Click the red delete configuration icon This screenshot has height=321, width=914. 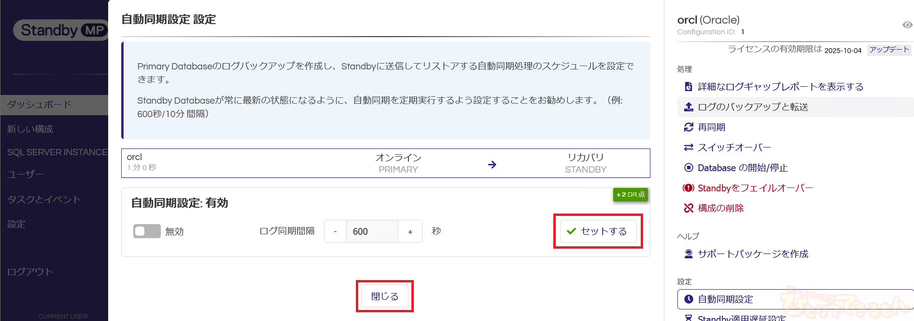click(x=689, y=208)
